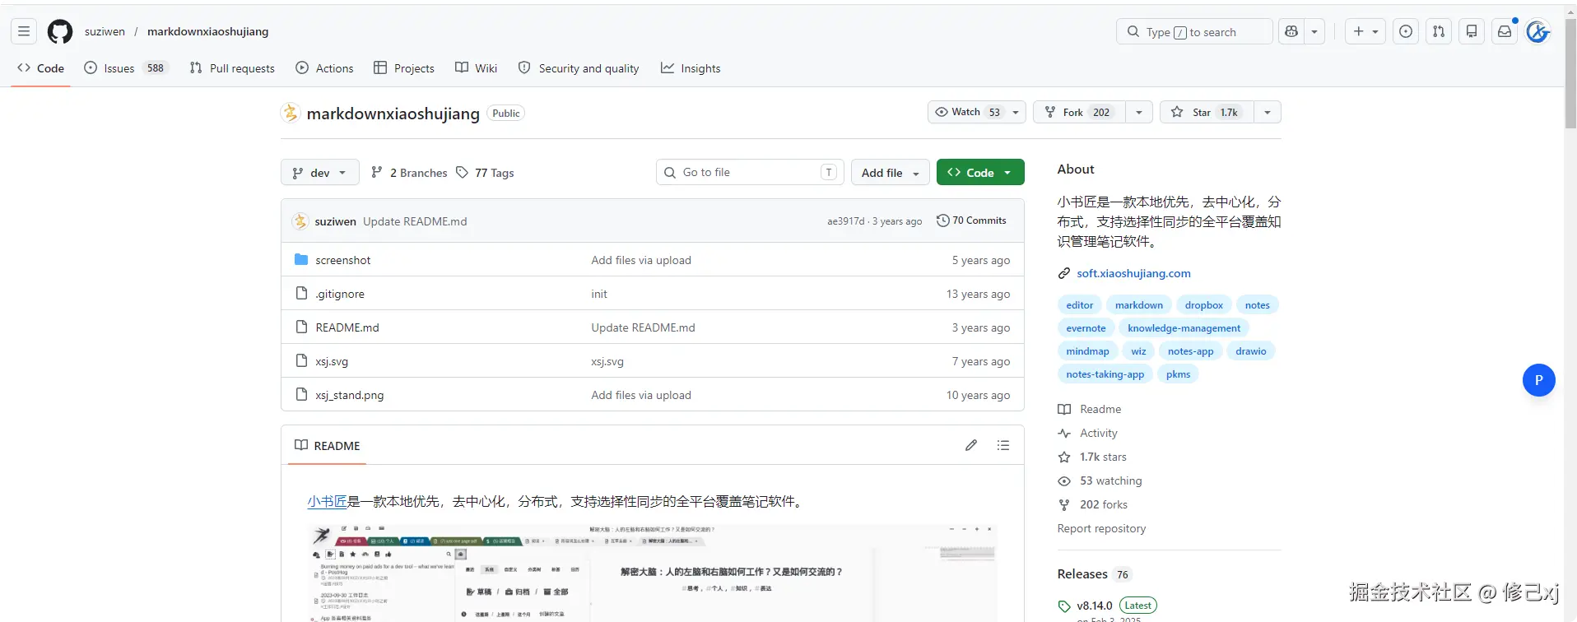This screenshot has width=1577, height=622.
Task: Click the README screenshot preview image
Action: [652, 573]
